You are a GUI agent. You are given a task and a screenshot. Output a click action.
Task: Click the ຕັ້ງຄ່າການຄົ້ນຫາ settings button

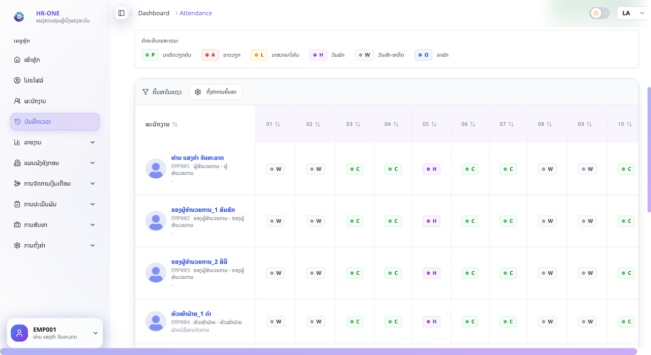215,92
